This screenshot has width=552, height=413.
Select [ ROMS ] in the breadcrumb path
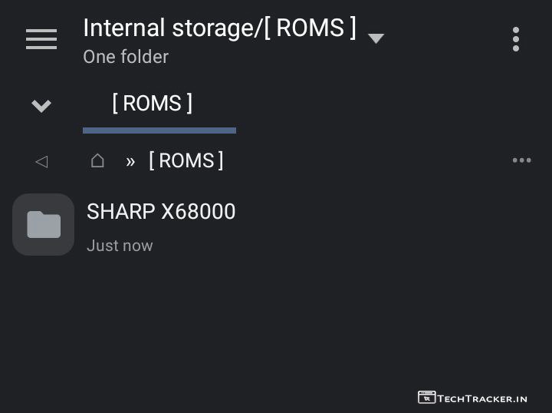click(x=186, y=160)
